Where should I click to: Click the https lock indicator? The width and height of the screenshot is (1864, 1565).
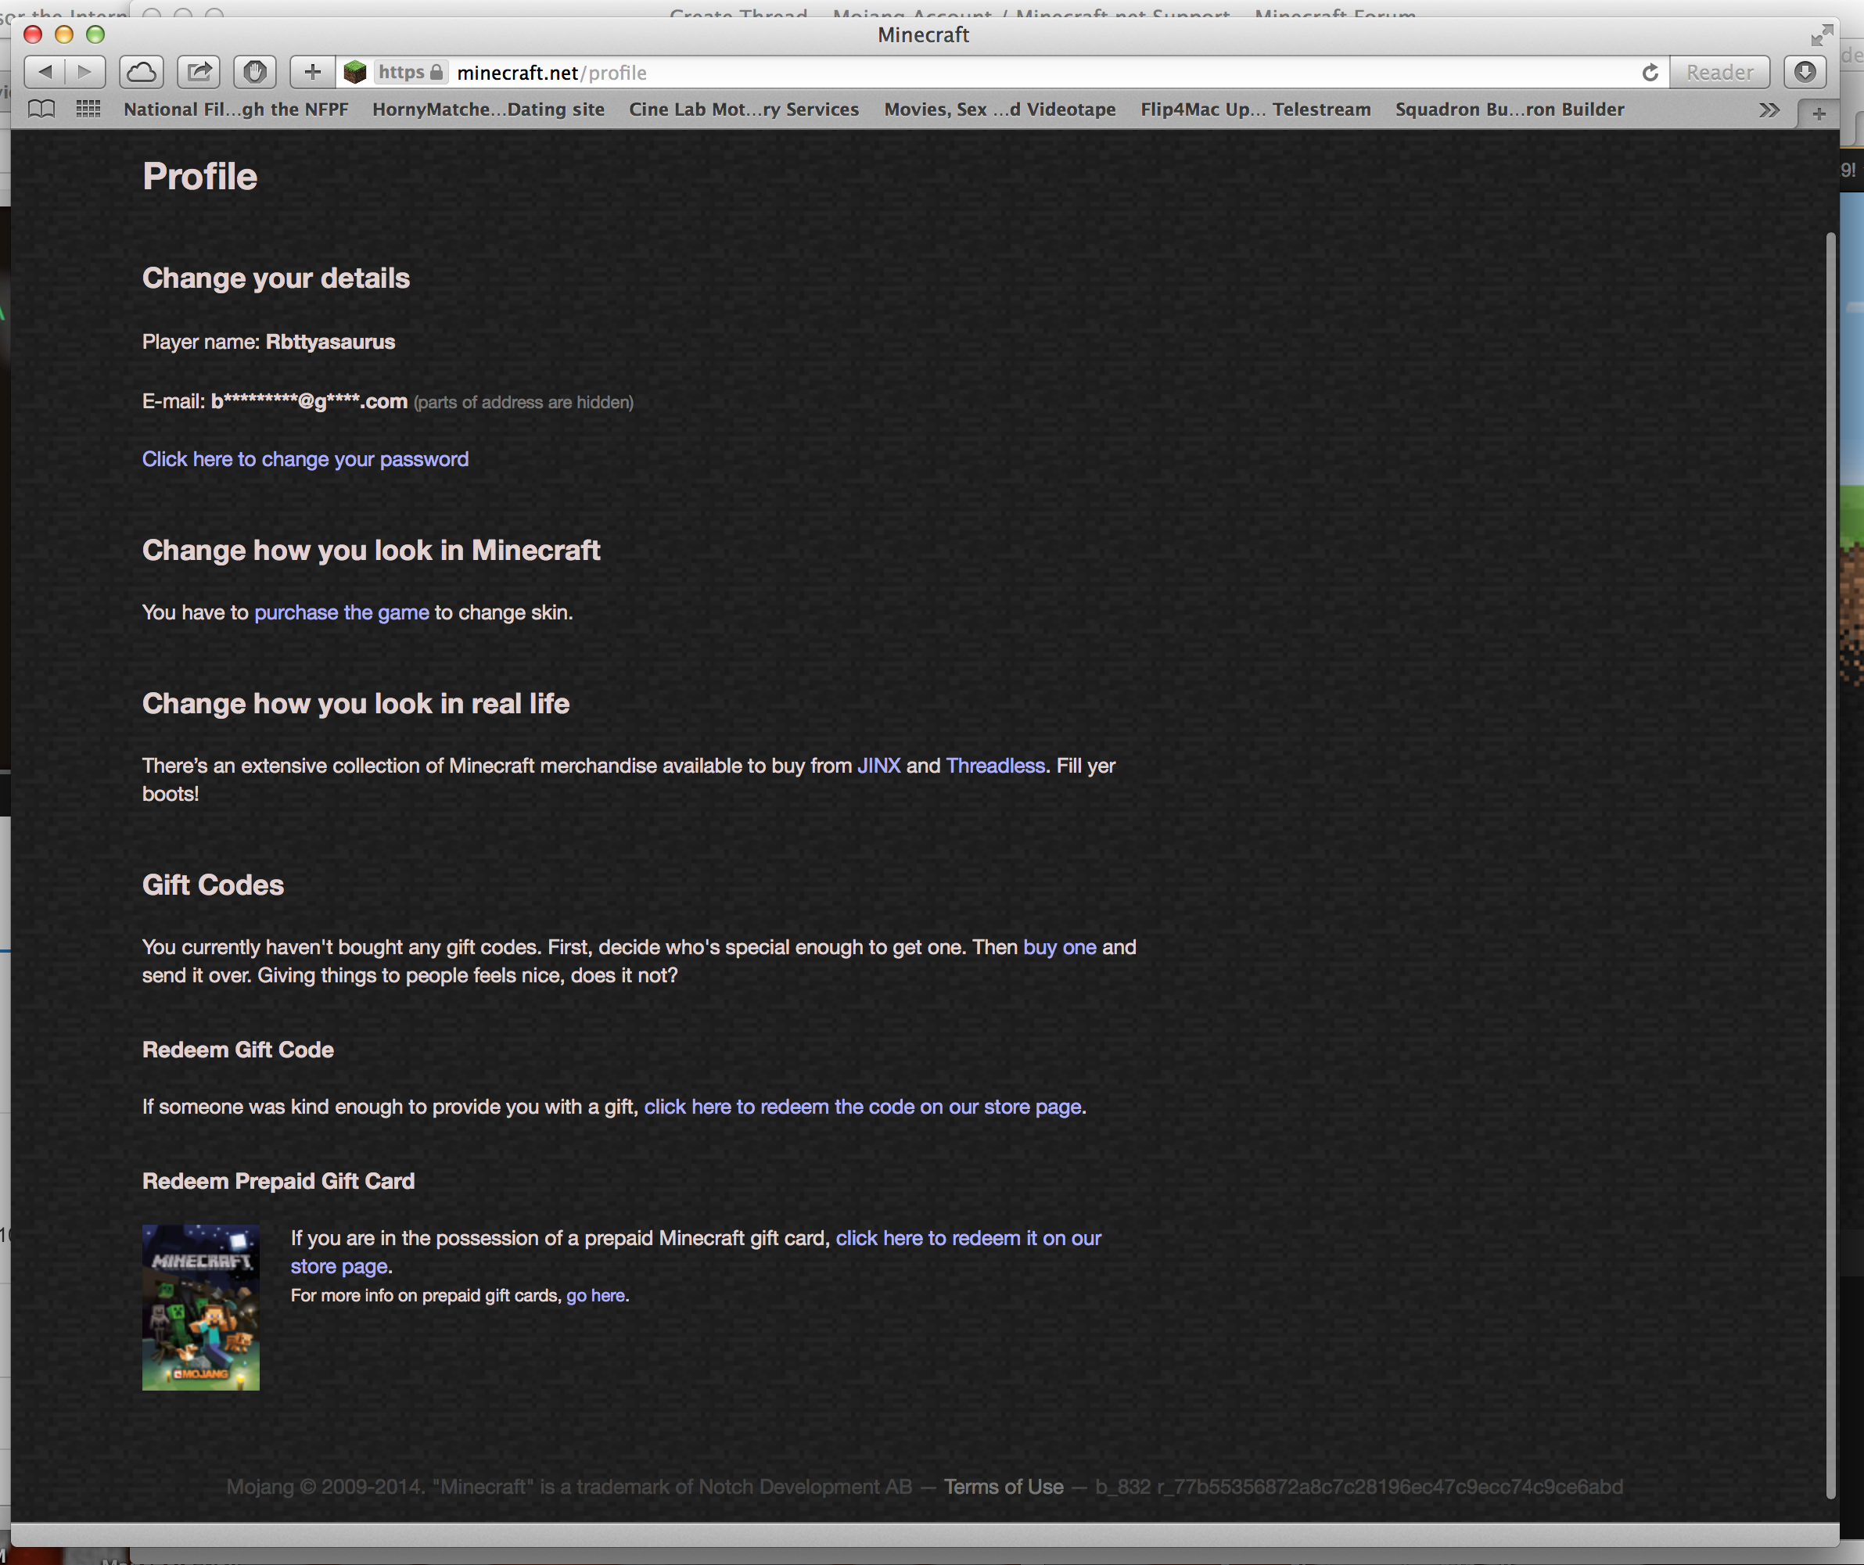coord(410,72)
